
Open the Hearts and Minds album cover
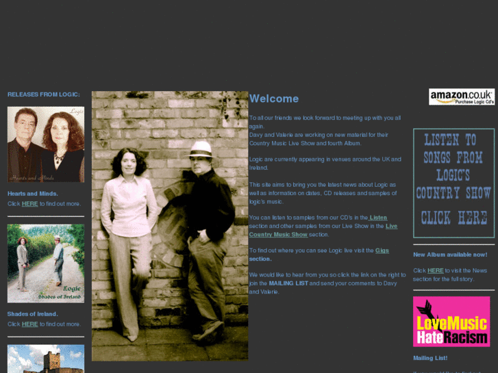coord(46,144)
